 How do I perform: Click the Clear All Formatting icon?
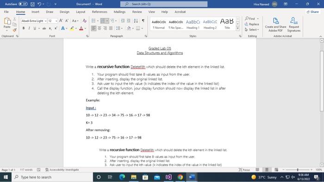(x=85, y=21)
